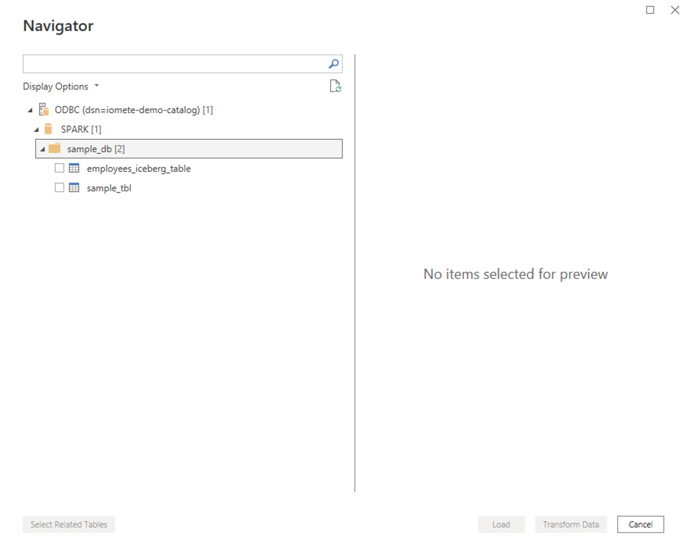Click Select Related Tables button
The width and height of the screenshot is (687, 546).
[69, 524]
